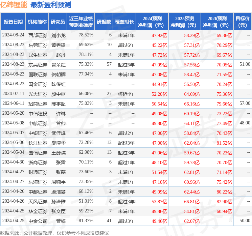
Task: Click the 48.00 target price value
Action: (245, 123)
